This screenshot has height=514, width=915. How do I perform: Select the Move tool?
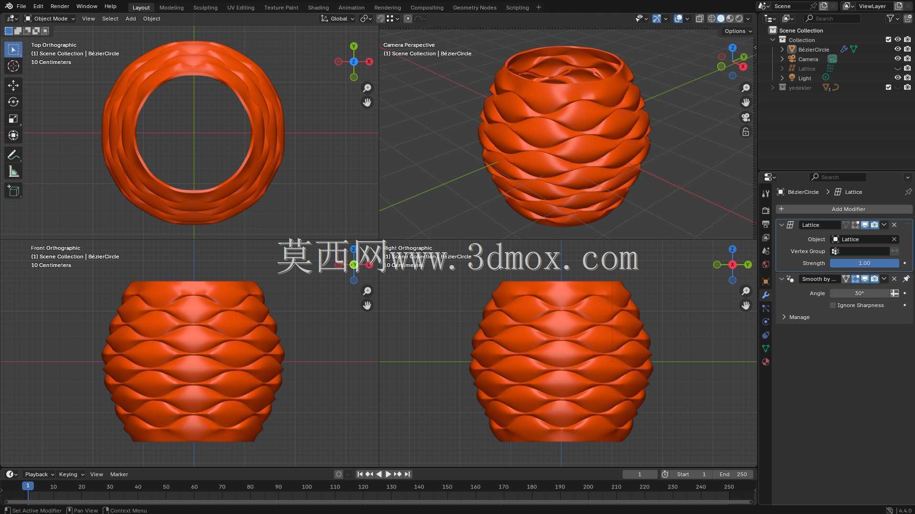[x=13, y=86]
